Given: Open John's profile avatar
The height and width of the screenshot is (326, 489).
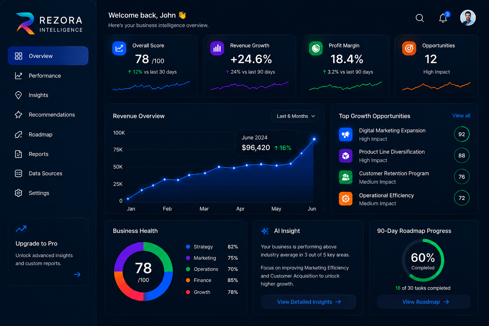Looking at the screenshot, I should (468, 18).
